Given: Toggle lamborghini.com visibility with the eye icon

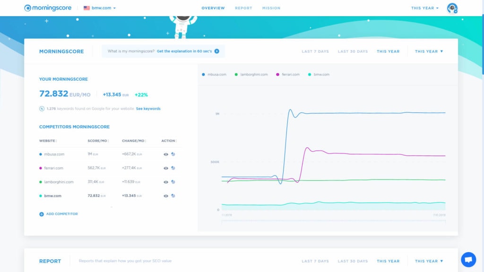Looking at the screenshot, I should coord(165,181).
